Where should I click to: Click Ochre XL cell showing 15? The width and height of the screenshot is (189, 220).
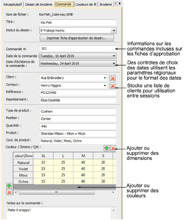point(43,181)
